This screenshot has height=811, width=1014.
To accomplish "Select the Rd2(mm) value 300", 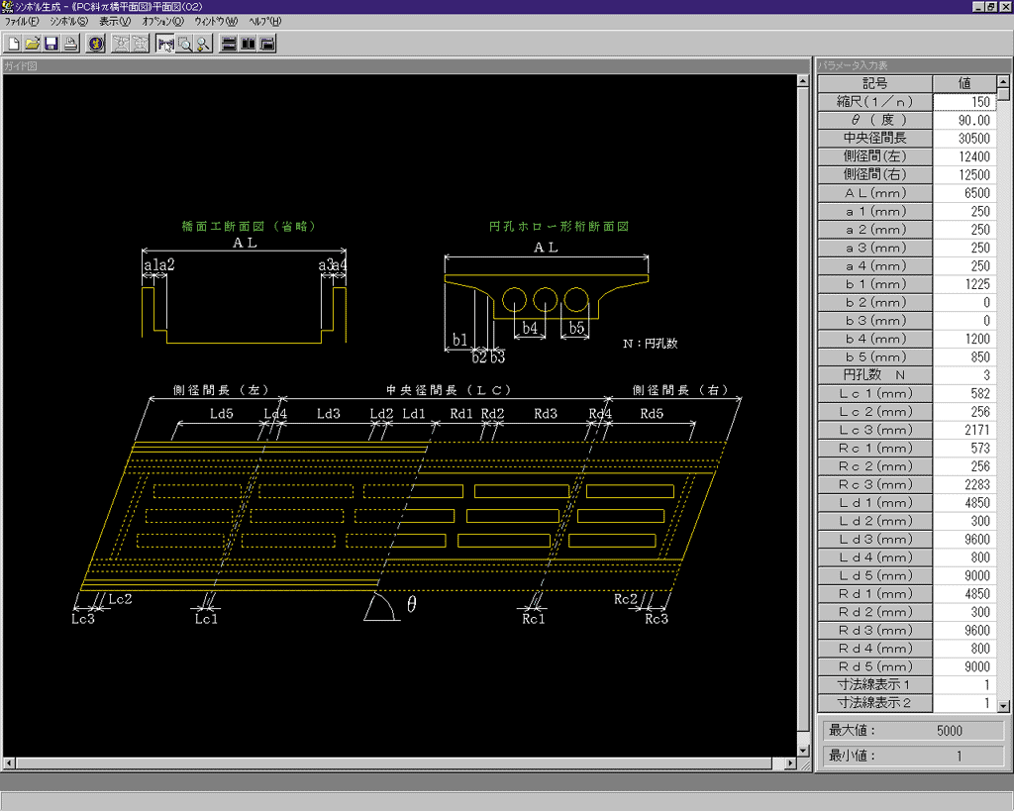I will [x=964, y=612].
